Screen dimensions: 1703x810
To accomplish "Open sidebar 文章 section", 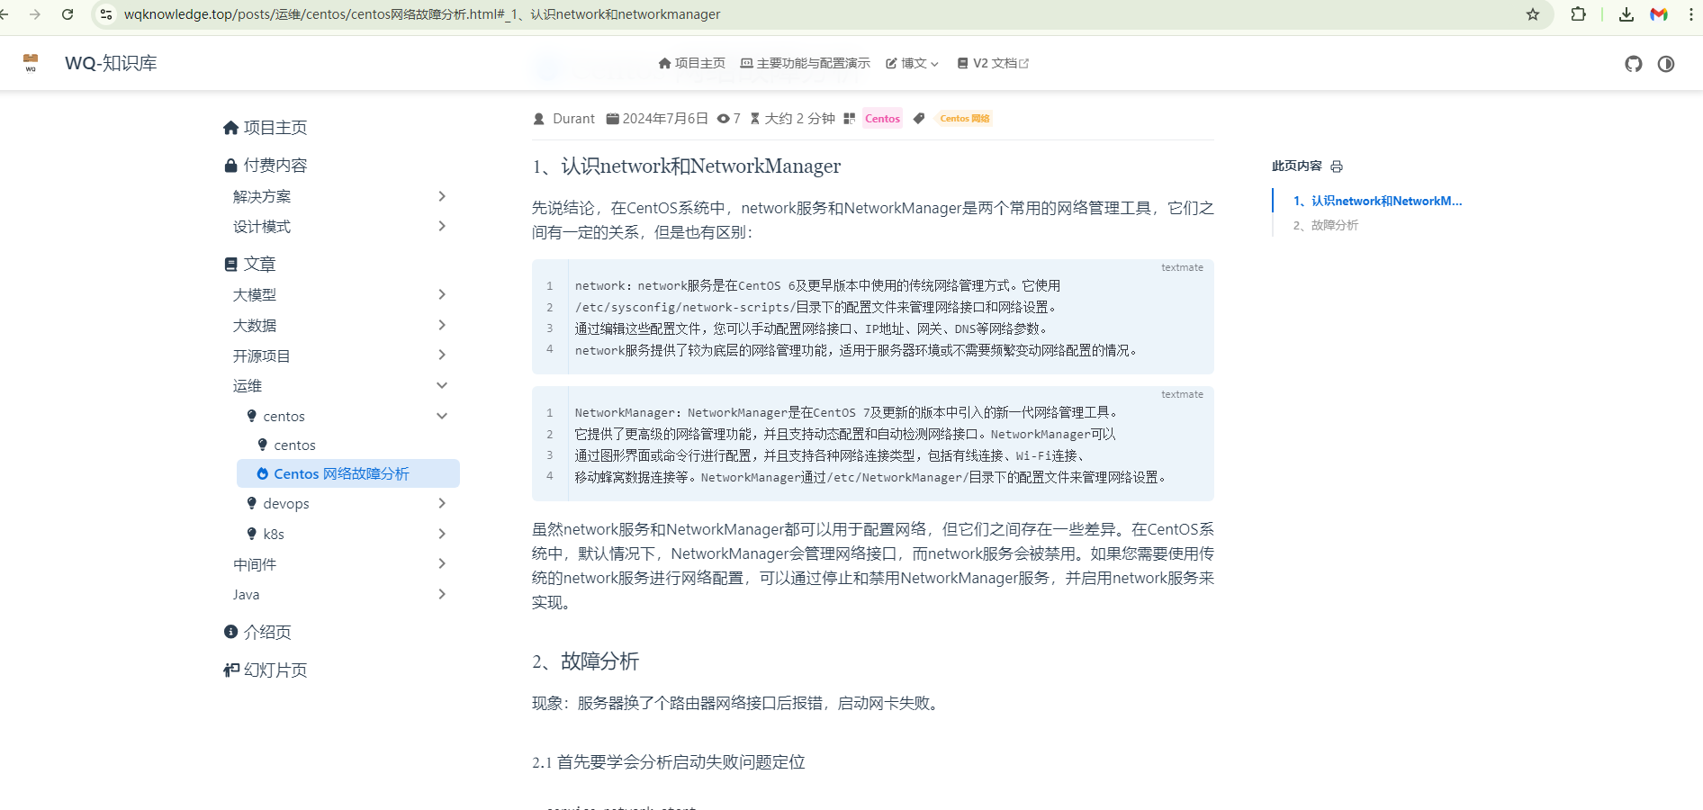I will 250,264.
